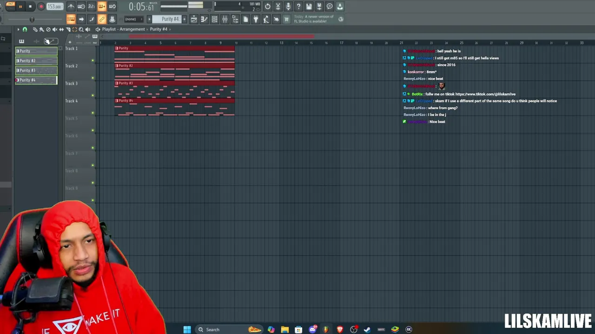Screen dimensions: 595x334
Task: Arm the red Record button
Action: 41,6
